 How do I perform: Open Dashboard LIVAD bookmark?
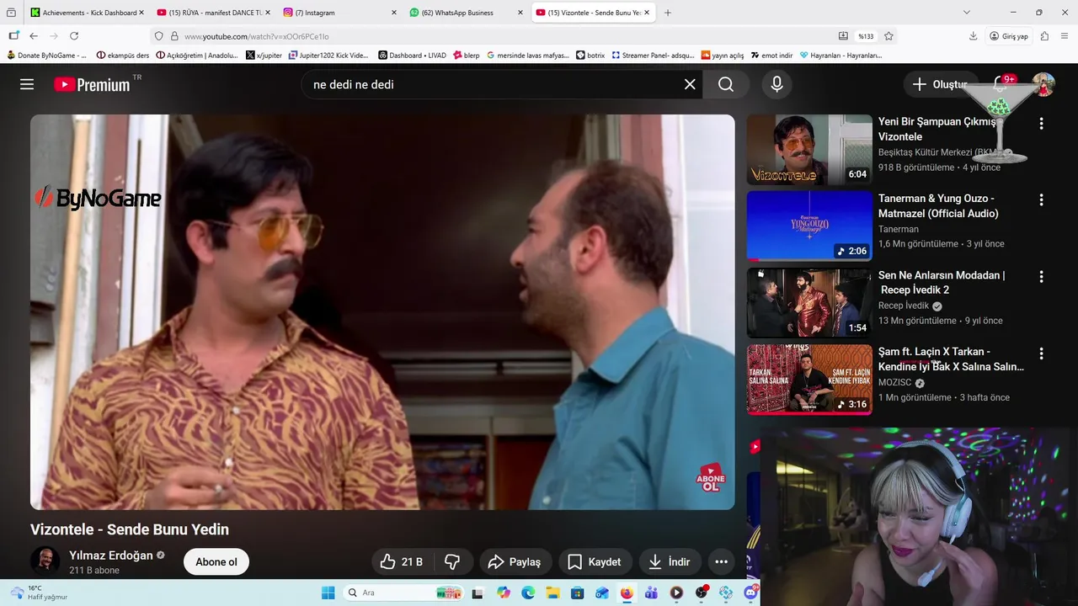point(413,56)
